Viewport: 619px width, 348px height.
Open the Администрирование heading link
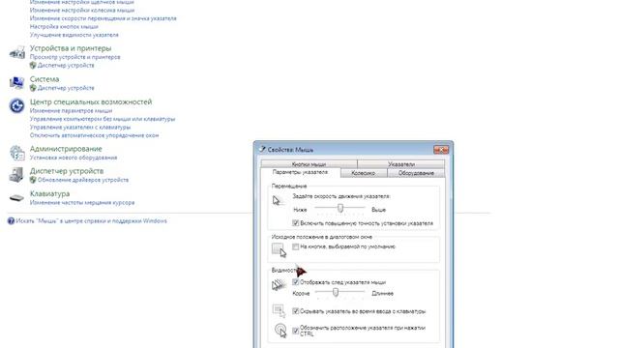point(66,149)
